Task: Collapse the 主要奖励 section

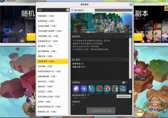Action: (127, 83)
